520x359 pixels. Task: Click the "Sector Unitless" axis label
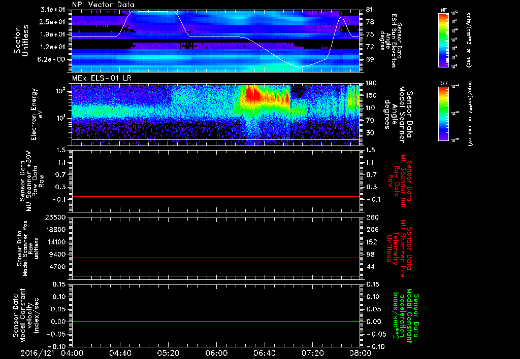coord(21,41)
